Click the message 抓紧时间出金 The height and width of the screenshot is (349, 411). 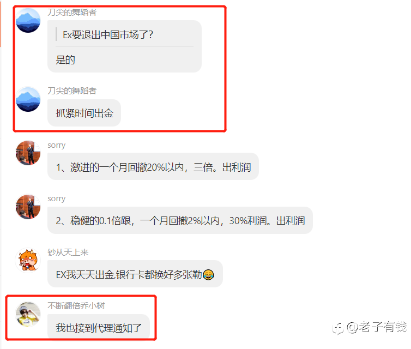84,113
